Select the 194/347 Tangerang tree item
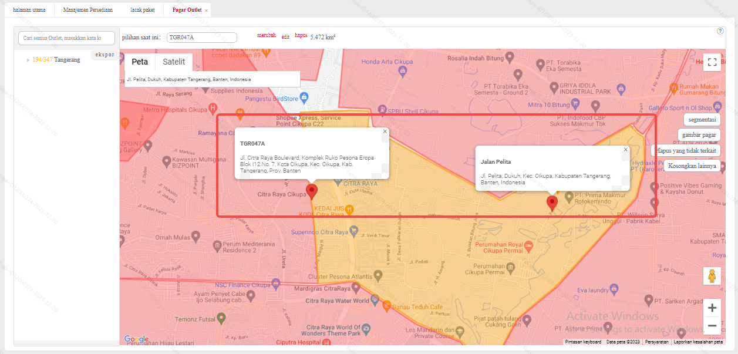Image resolution: width=738 pixels, height=354 pixels. pyautogui.click(x=56, y=60)
